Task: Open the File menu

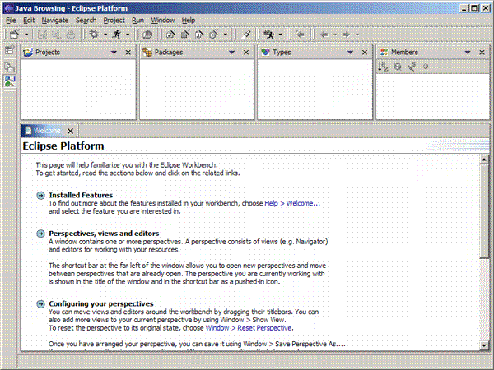Action: (11, 21)
